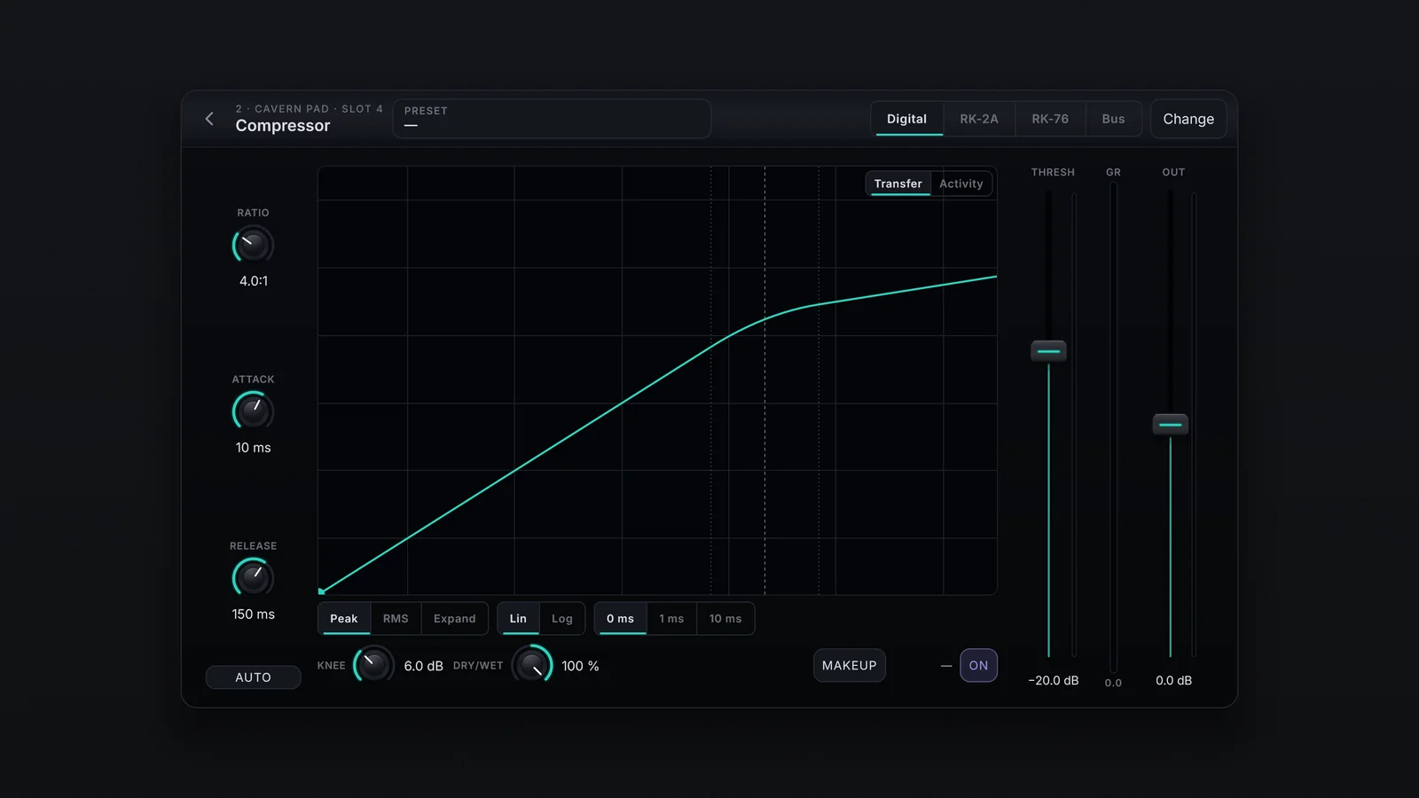Image resolution: width=1419 pixels, height=798 pixels.
Task: Set lookahead to 10 ms
Action: [x=725, y=619]
